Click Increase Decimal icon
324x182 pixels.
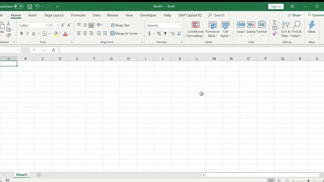click(x=173, y=33)
